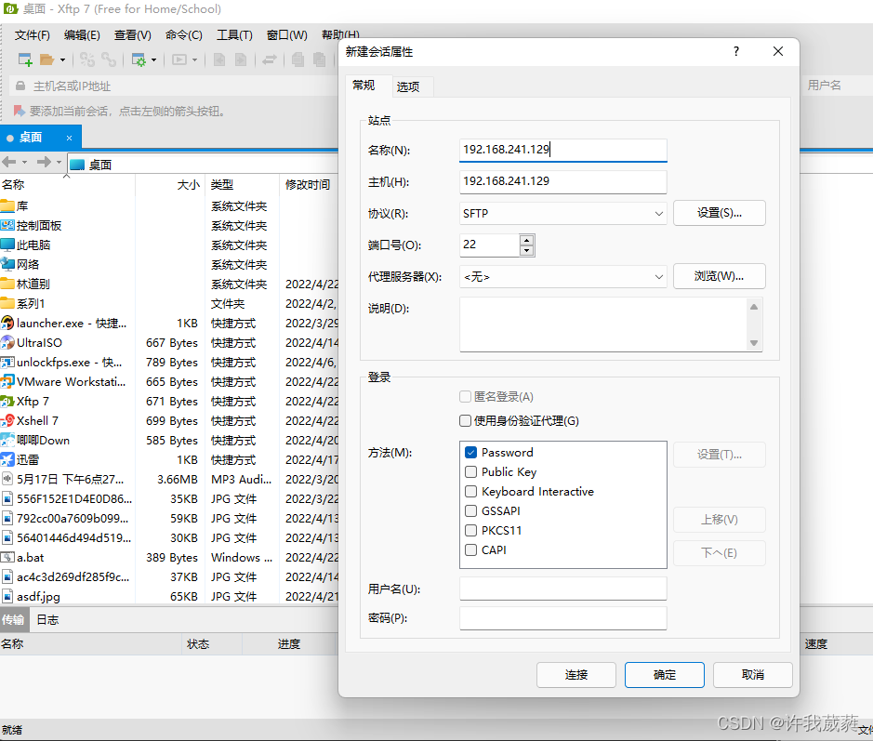
Task: Open the 工具(T) menu
Action: pyautogui.click(x=234, y=35)
